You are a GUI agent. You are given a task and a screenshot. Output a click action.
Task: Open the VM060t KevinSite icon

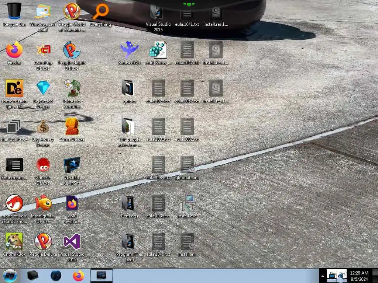[x=72, y=171]
